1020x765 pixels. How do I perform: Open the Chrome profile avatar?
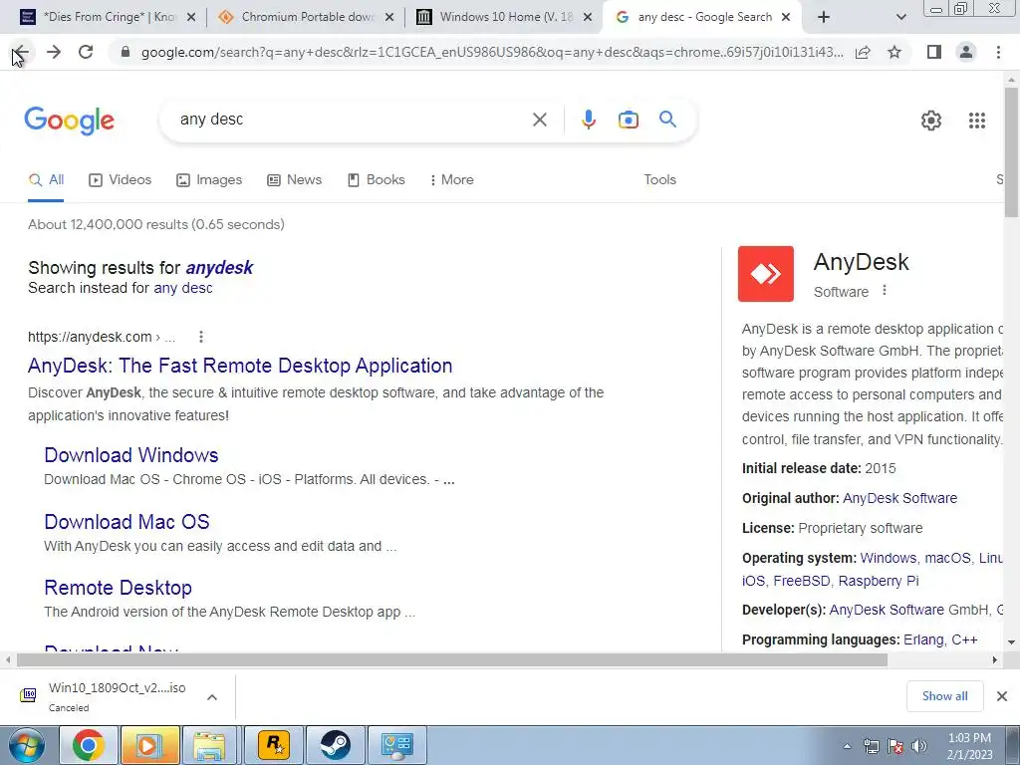pyautogui.click(x=966, y=52)
